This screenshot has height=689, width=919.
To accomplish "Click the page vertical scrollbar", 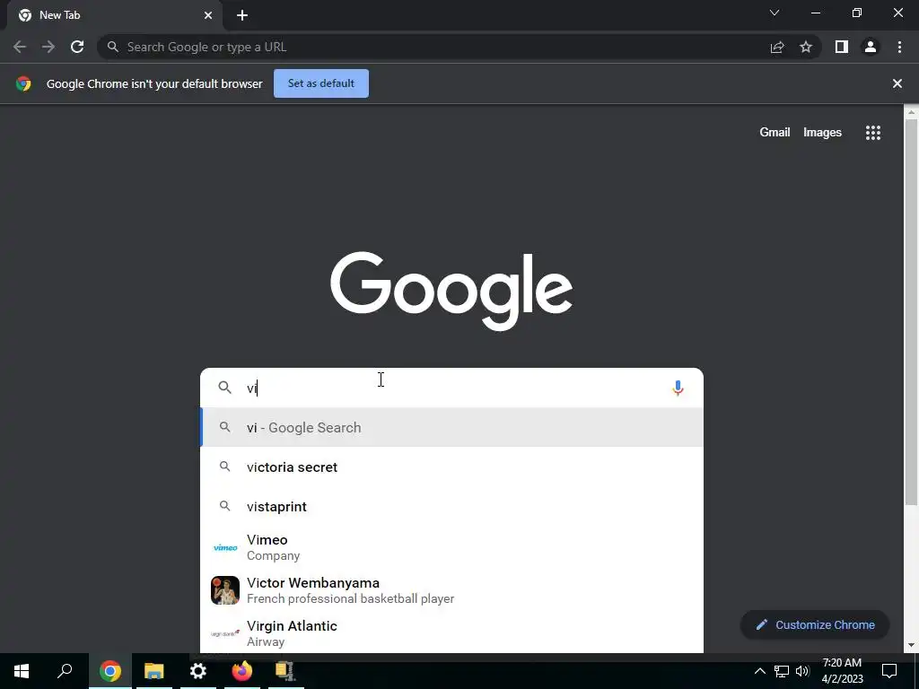I will (911, 310).
